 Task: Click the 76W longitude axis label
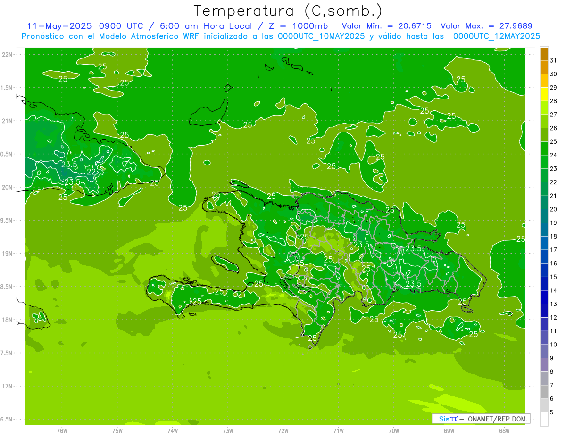62,431
